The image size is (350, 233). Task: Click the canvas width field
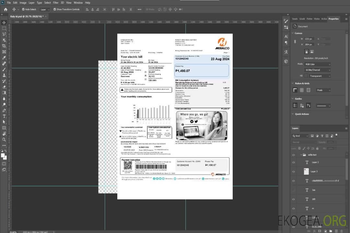pyautogui.click(x=309, y=39)
